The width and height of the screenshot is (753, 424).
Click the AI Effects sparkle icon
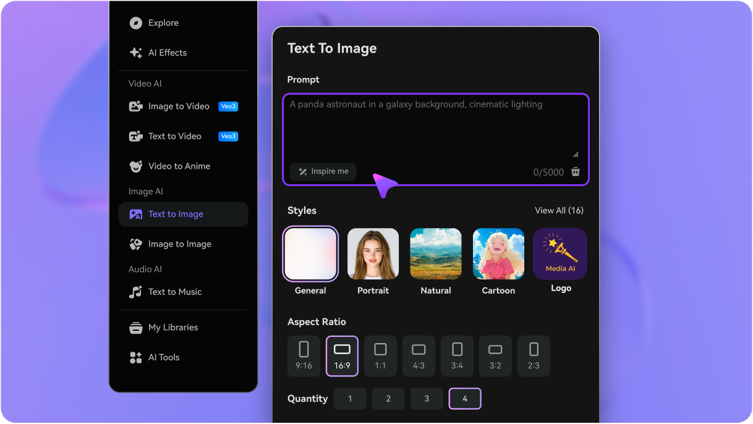tap(135, 53)
